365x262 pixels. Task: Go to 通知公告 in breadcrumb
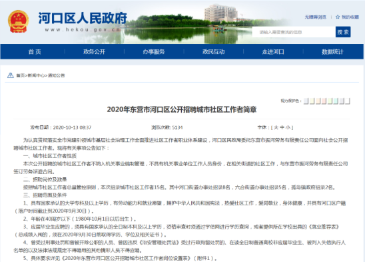click(56, 75)
